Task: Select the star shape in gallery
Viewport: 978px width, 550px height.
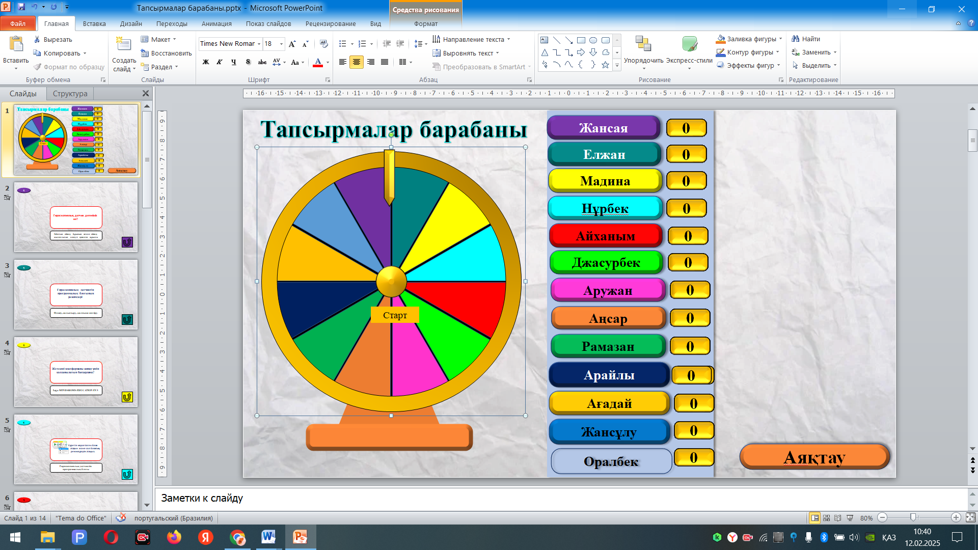Action: click(605, 65)
